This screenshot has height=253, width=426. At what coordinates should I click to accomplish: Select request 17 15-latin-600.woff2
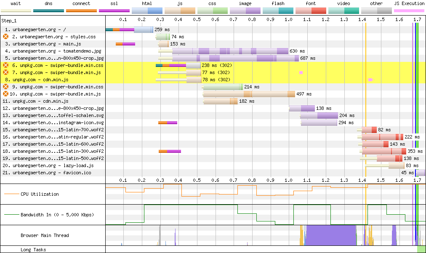[x=53, y=144]
